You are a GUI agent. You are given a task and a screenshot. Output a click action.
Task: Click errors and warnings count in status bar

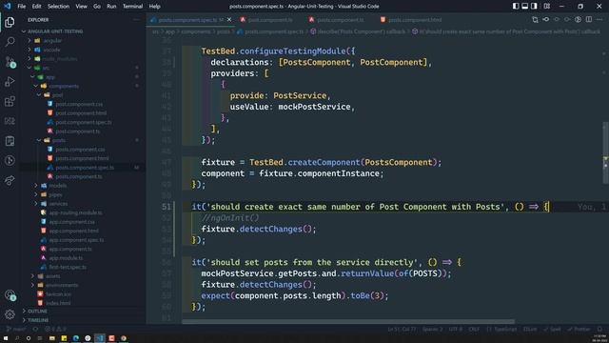55,329
